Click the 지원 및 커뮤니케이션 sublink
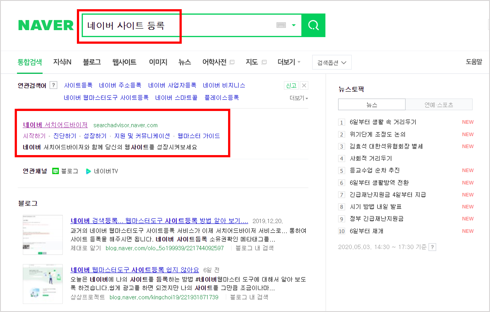This screenshot has height=312, width=490. tap(142, 136)
